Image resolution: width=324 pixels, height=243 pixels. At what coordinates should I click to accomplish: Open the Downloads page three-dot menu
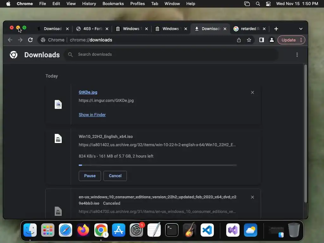tap(297, 55)
